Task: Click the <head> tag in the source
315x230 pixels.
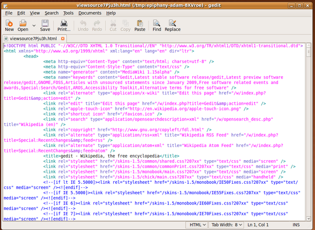Action: coord(31,57)
